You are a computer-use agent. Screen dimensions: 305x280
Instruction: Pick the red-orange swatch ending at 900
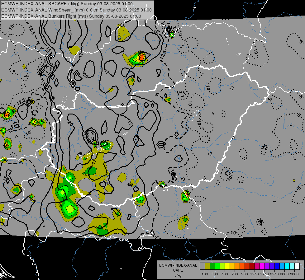(242, 266)
